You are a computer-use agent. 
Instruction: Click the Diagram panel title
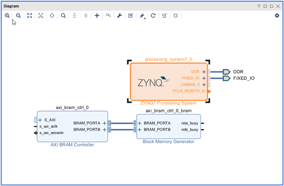pos(11,6)
